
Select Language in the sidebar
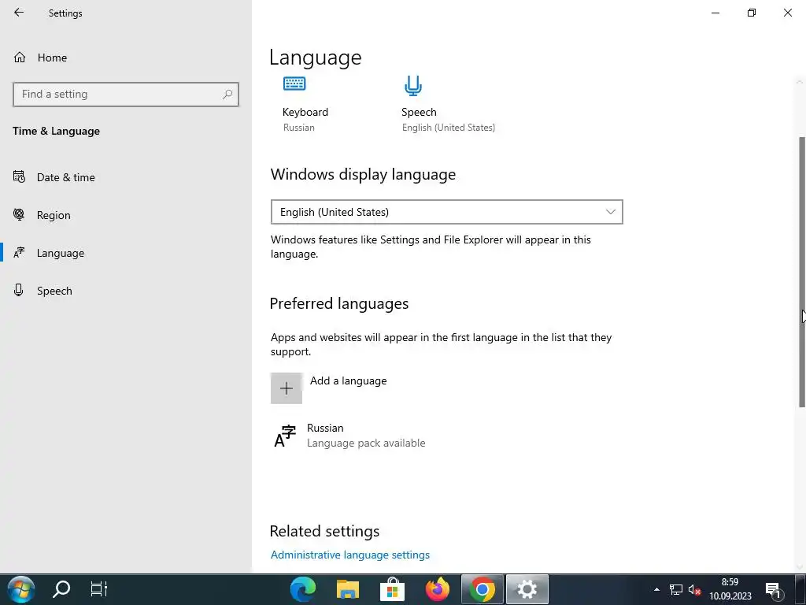click(x=60, y=253)
